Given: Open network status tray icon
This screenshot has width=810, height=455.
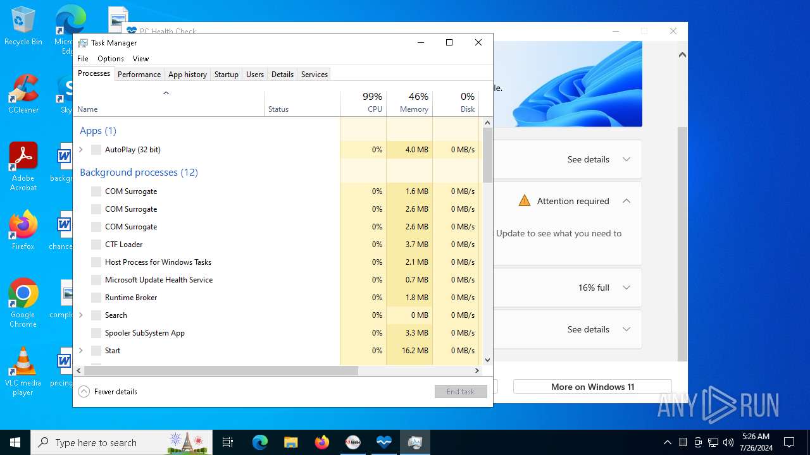Looking at the screenshot, I should (713, 442).
